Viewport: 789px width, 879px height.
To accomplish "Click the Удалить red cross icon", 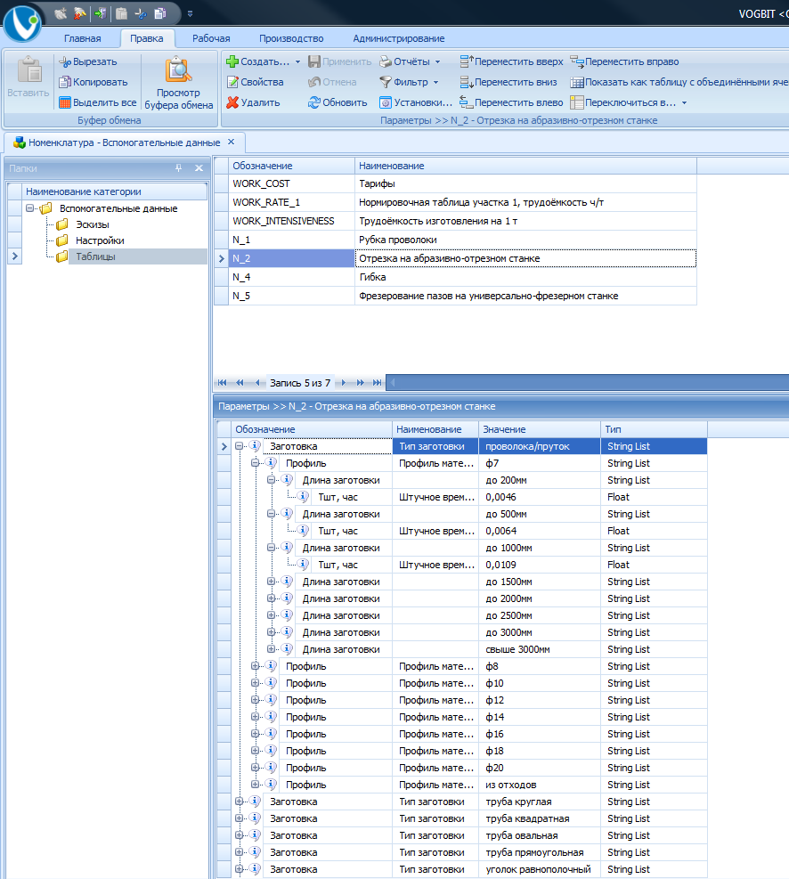I will click(232, 102).
